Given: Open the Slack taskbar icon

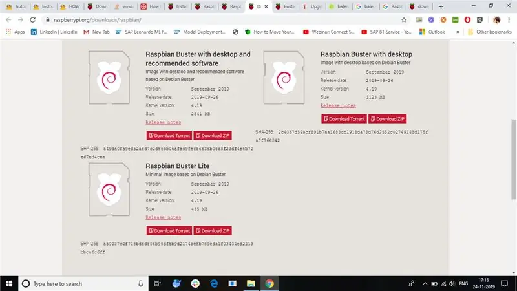Looking at the screenshot, I should 195,283.
